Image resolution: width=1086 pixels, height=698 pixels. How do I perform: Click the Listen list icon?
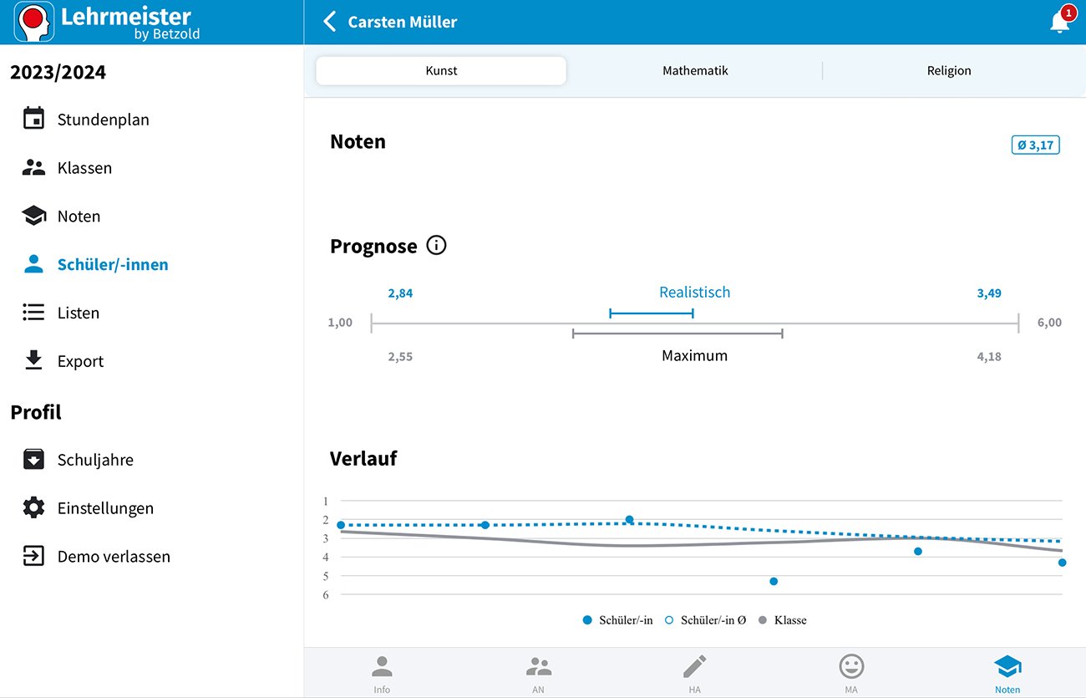[33, 313]
